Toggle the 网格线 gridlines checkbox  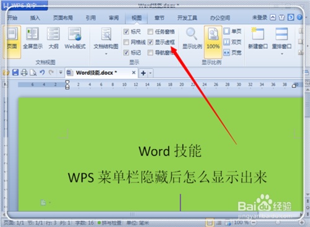126,42
